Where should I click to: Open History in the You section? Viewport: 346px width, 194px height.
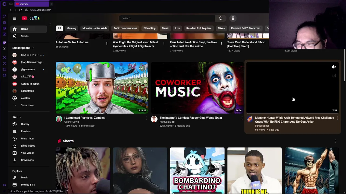[x=29, y=124]
